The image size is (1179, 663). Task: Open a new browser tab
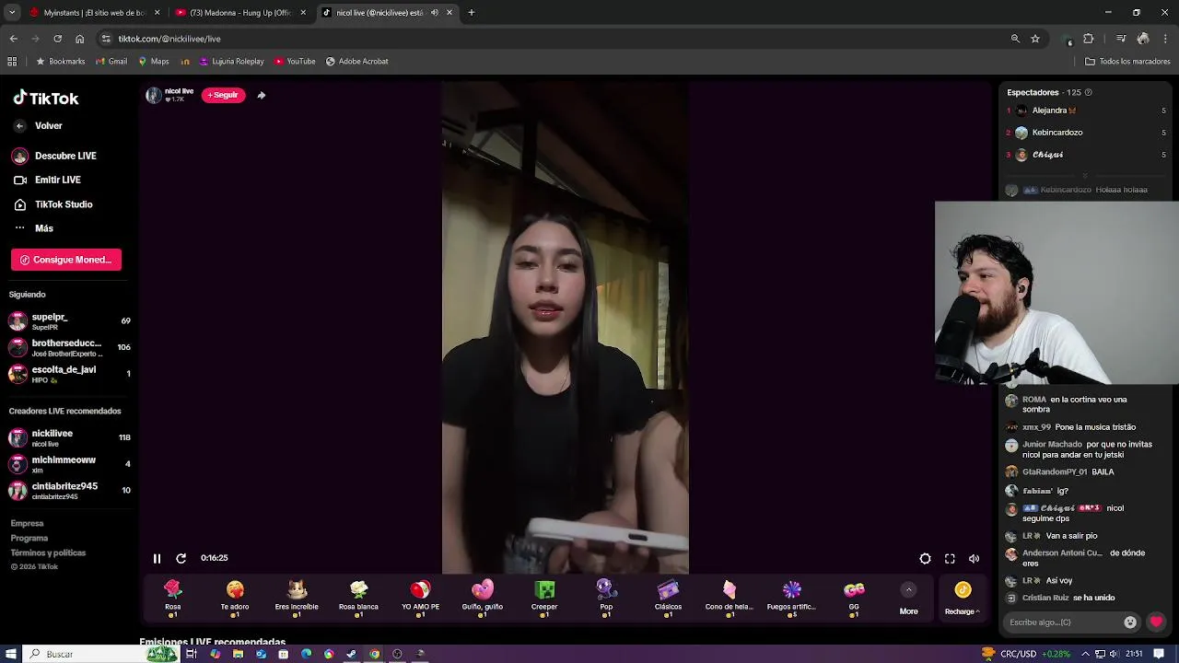[x=472, y=13]
